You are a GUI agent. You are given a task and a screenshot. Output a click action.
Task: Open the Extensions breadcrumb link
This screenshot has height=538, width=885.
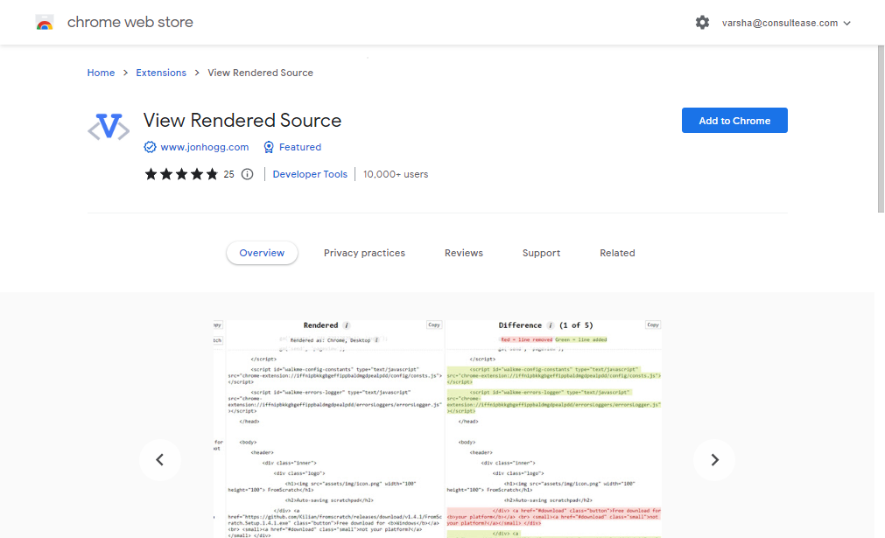[x=161, y=73]
